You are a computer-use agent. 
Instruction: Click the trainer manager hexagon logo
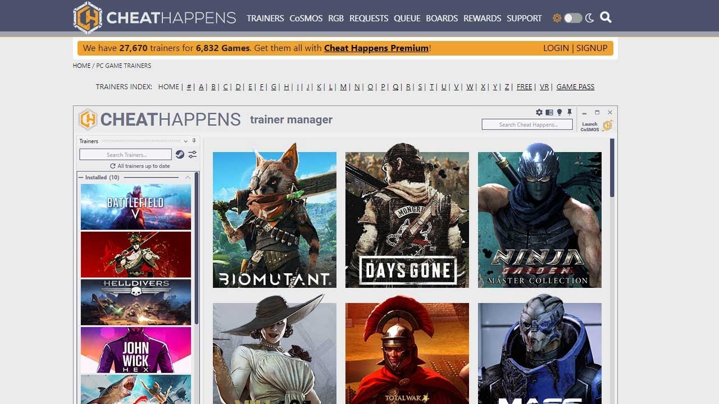(x=88, y=120)
